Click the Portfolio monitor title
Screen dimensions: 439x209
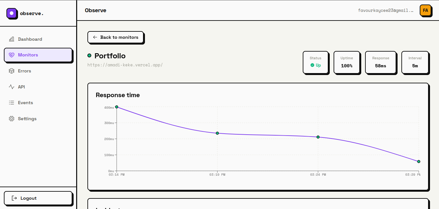click(x=110, y=56)
